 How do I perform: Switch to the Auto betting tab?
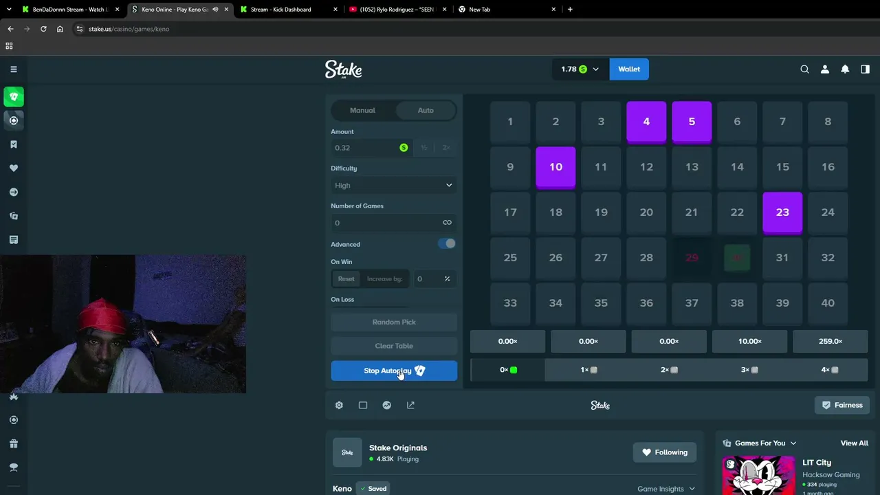[426, 110]
